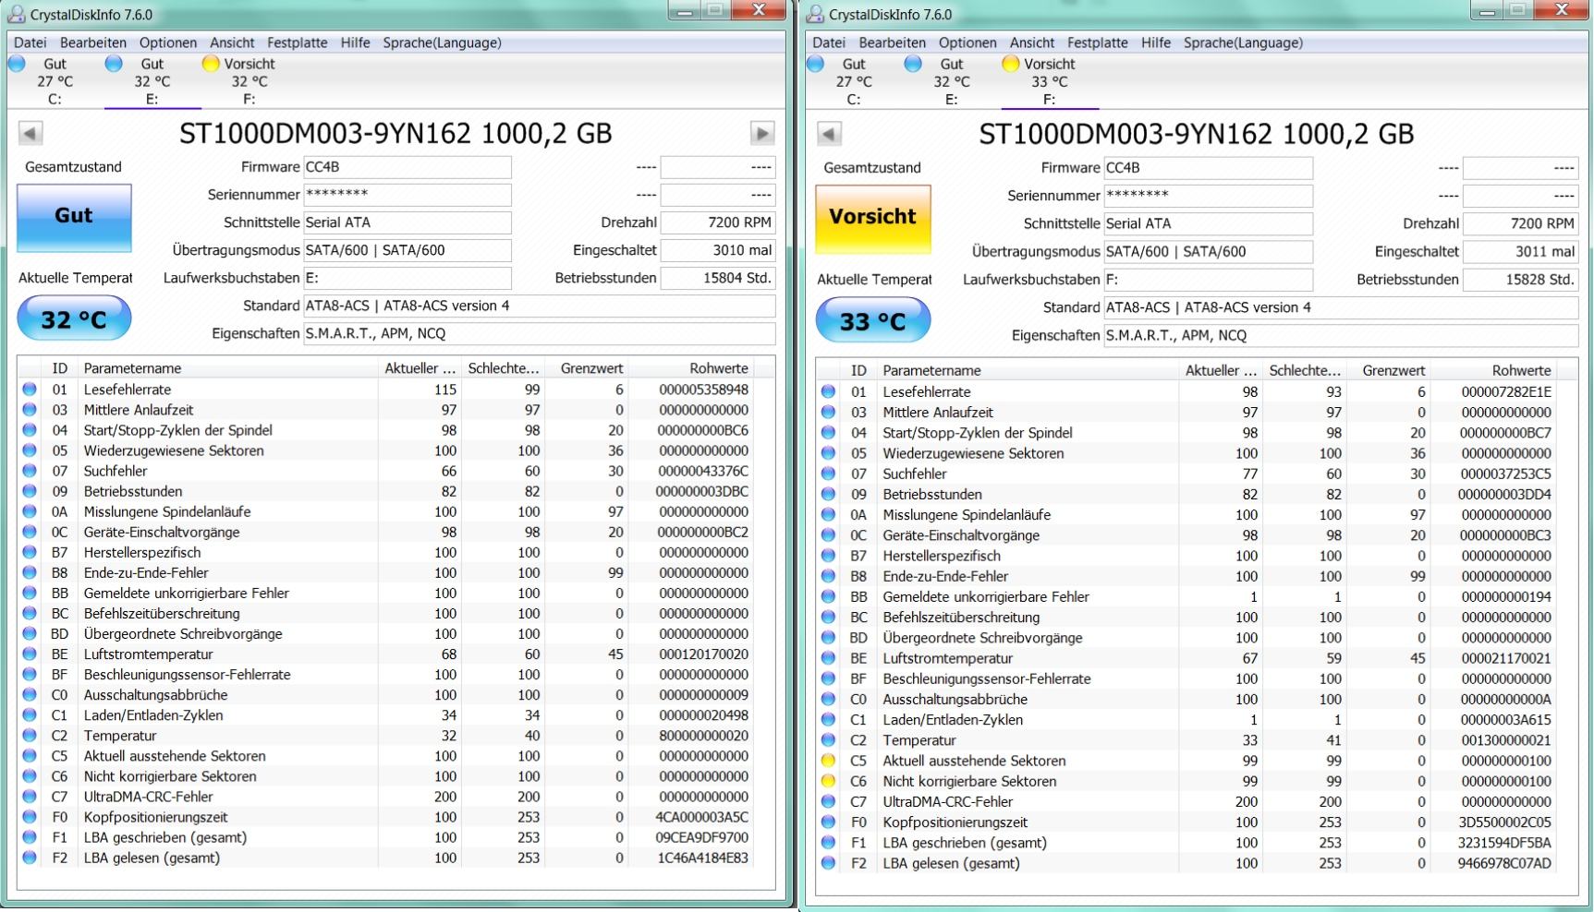Click blue status dot for Suchfehler in left window

pyautogui.click(x=30, y=471)
